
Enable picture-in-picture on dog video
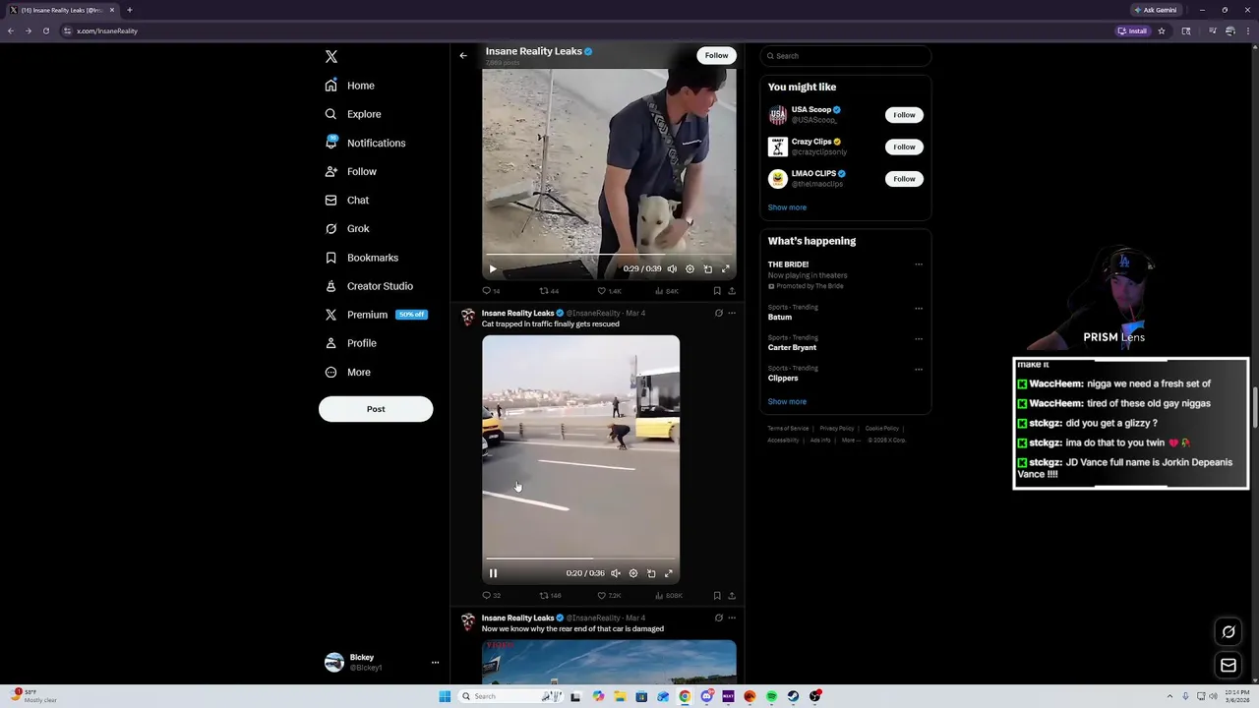[x=707, y=268]
